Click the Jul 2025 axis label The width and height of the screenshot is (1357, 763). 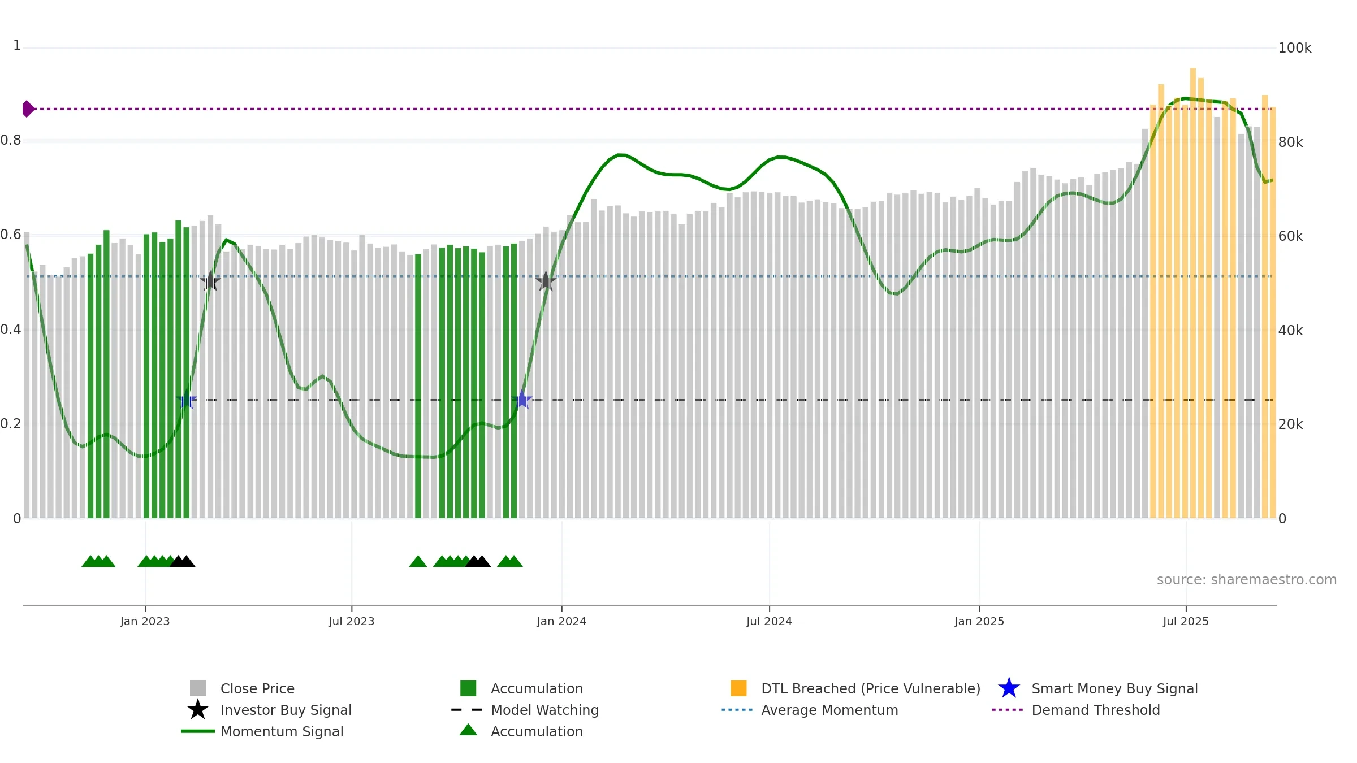(1186, 622)
